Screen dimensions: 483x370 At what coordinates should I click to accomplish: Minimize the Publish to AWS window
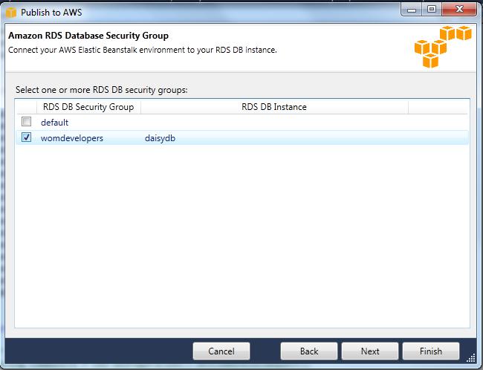pyautogui.click(x=411, y=10)
